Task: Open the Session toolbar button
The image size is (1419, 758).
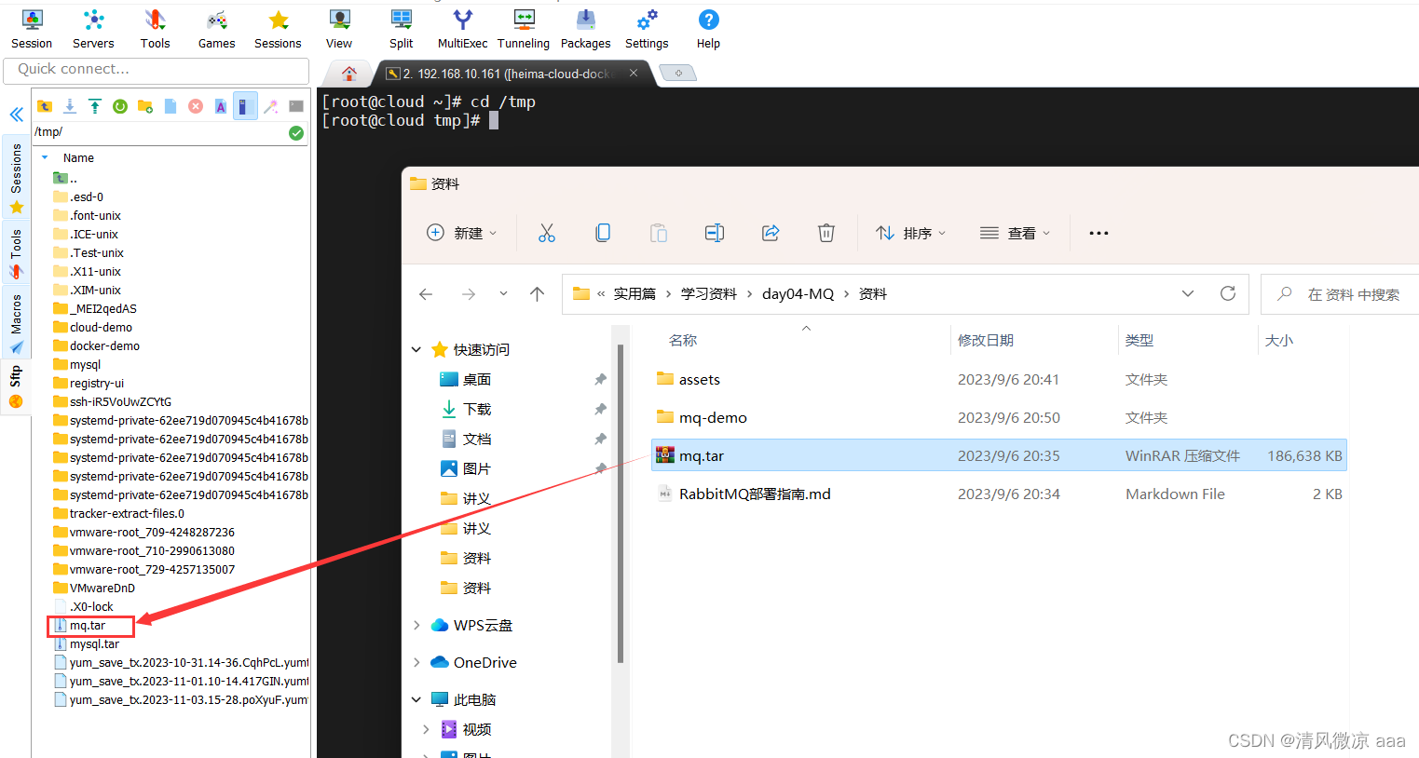Action: click(32, 29)
